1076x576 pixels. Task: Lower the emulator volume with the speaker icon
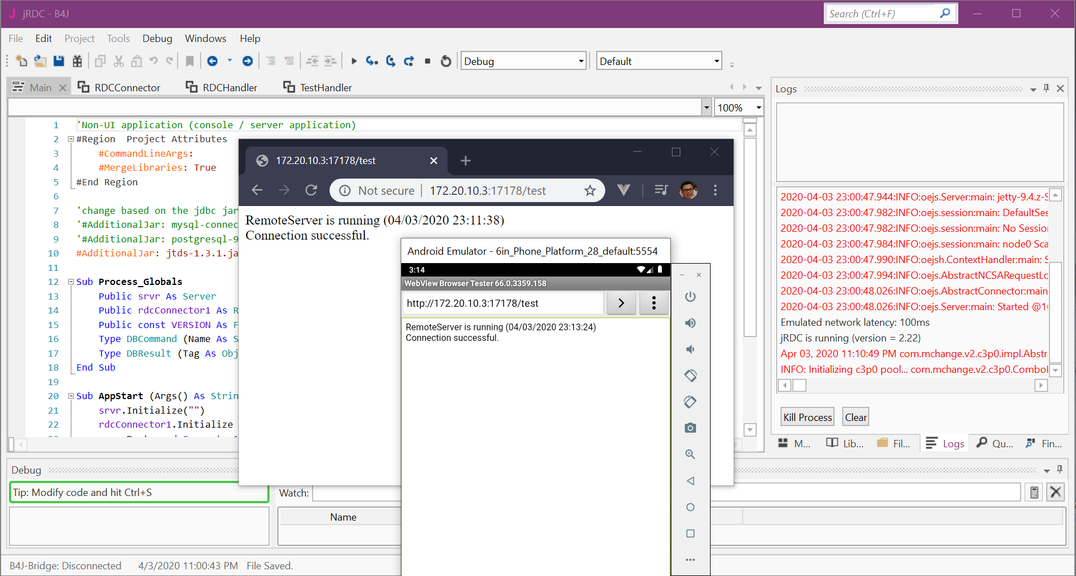coord(690,349)
